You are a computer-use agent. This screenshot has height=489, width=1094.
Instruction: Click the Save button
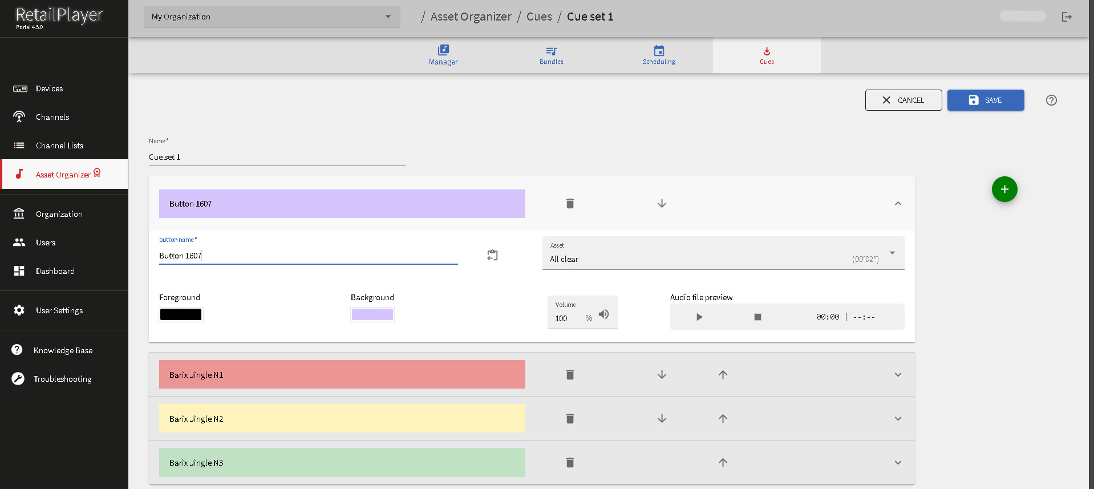pos(985,100)
